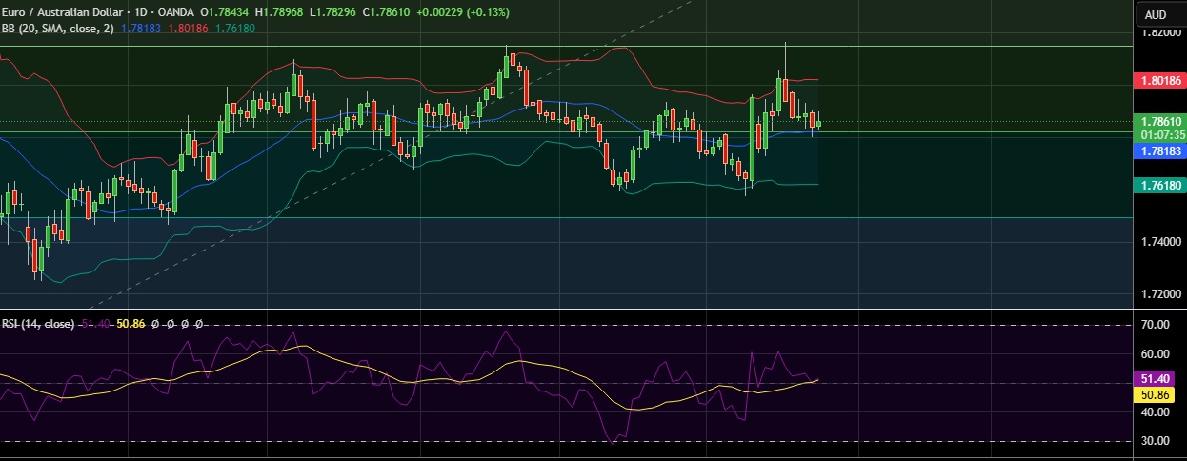Select the RSI (14, close) indicator label
1187x461 pixels.
pyautogui.click(x=38, y=324)
